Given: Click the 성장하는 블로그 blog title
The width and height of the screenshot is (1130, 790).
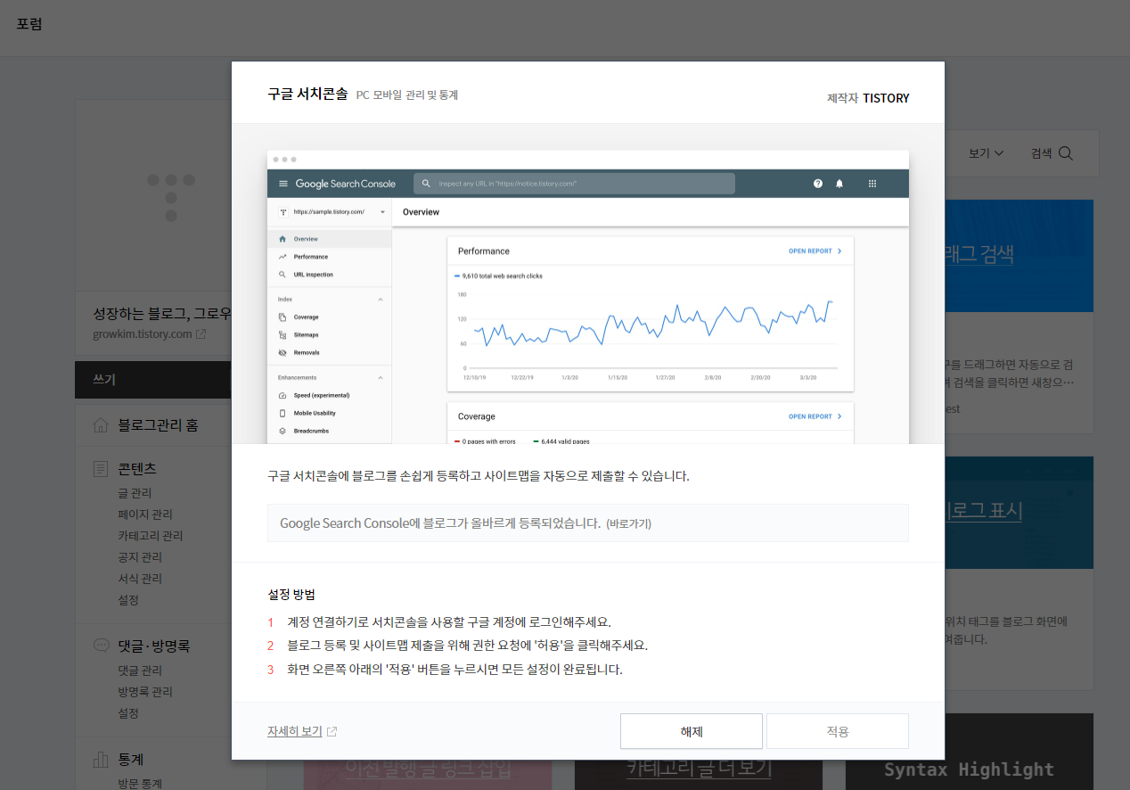Looking at the screenshot, I should (162, 313).
